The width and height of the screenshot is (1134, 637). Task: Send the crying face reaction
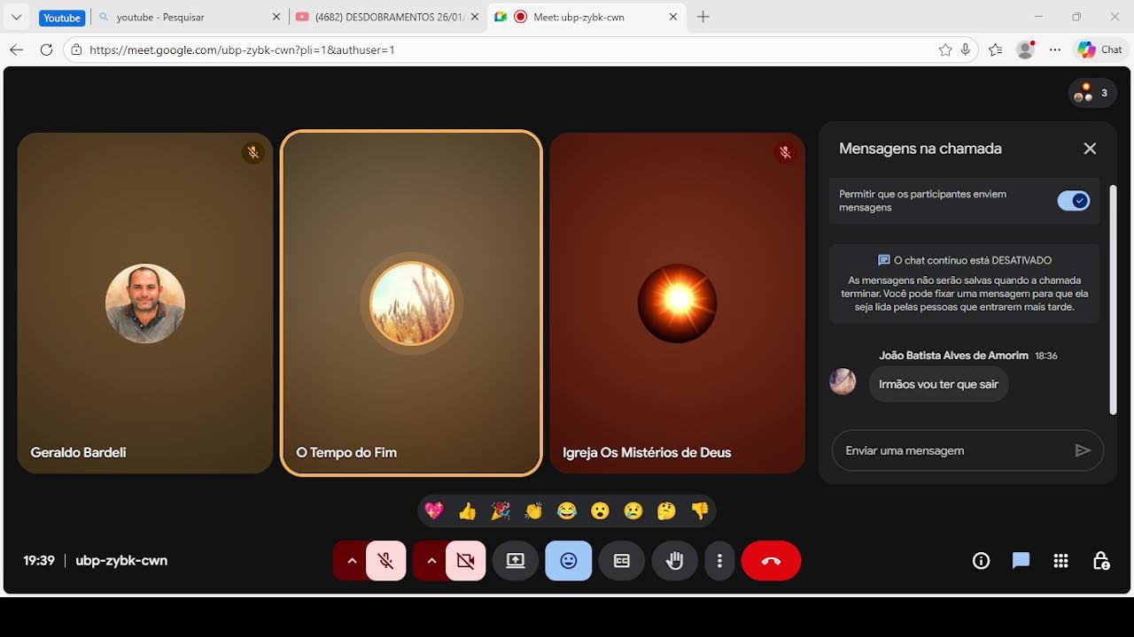(x=633, y=510)
